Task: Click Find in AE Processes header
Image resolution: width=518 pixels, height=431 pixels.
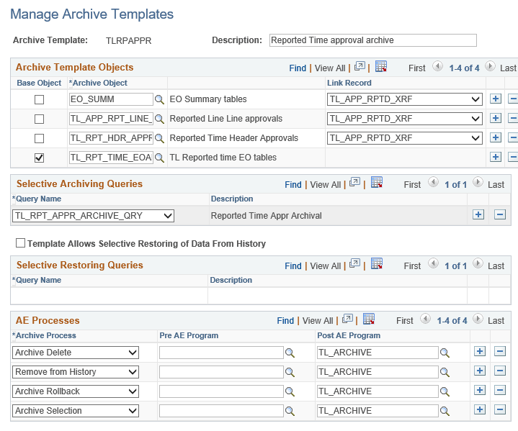Action: coord(285,321)
